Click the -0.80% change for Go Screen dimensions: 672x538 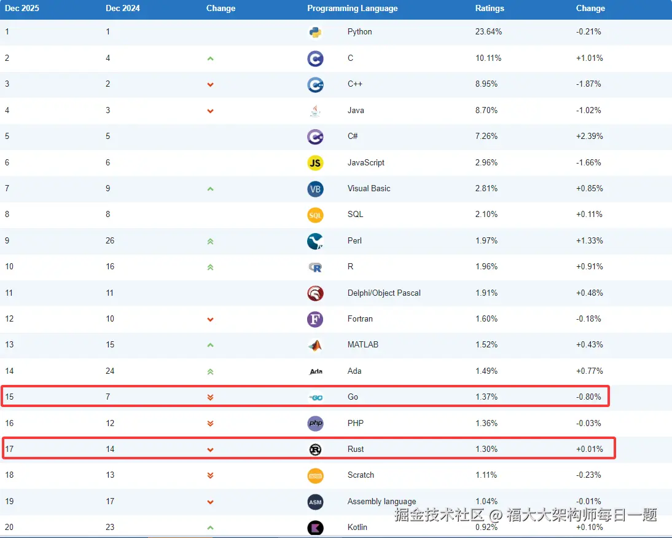588,397
